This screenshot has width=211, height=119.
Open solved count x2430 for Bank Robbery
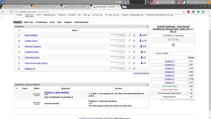(143, 35)
